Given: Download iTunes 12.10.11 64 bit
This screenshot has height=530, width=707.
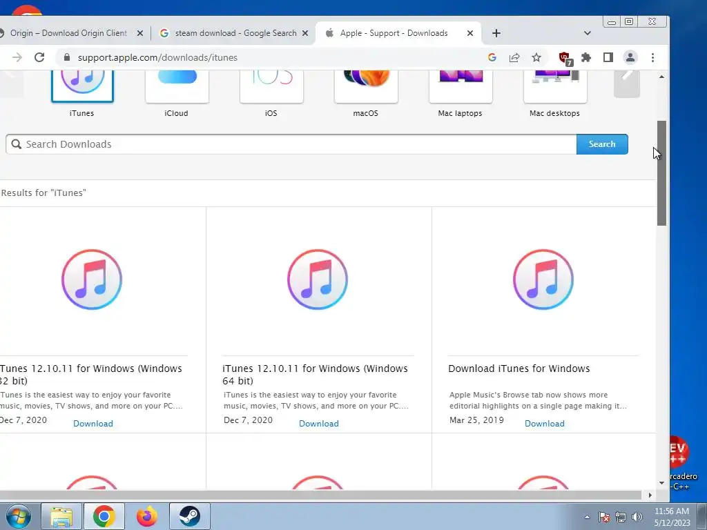Looking at the screenshot, I should 319,424.
